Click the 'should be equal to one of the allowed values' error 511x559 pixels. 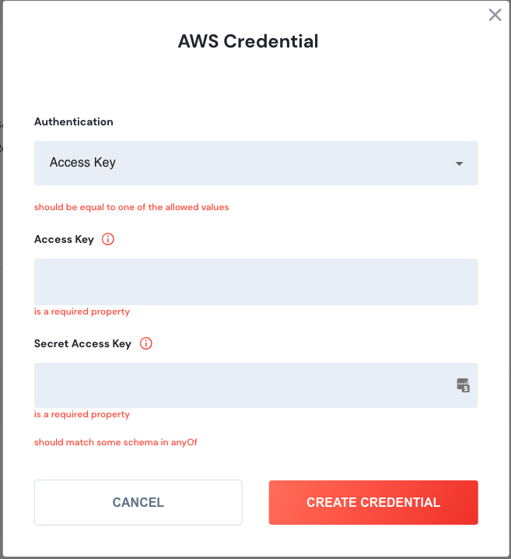(x=131, y=207)
